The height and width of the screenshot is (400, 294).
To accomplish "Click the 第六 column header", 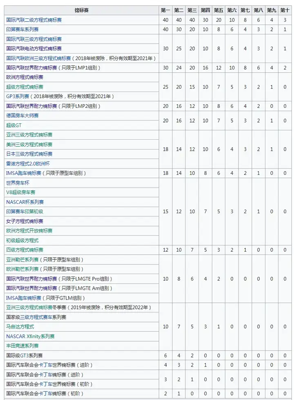I will coord(232,10).
